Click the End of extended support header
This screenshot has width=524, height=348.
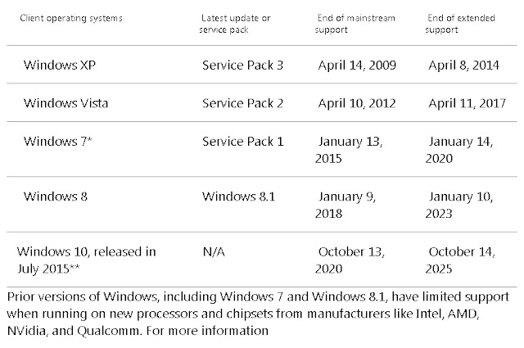(460, 24)
